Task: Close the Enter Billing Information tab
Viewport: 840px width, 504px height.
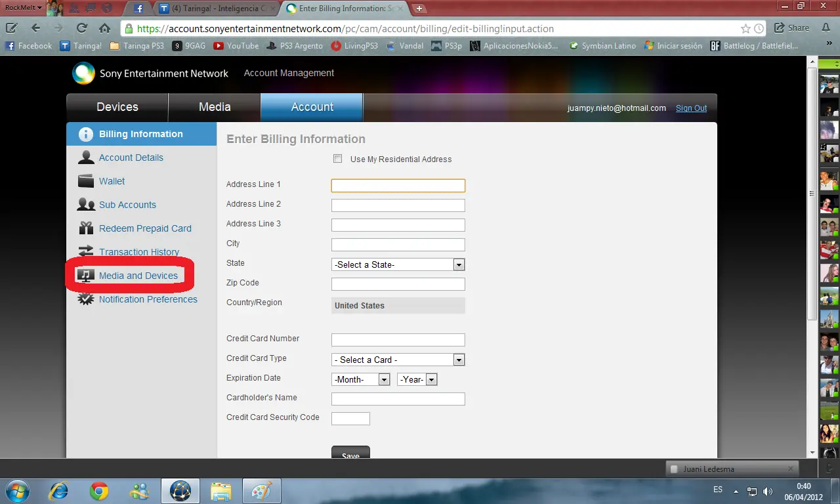Action: (400, 9)
